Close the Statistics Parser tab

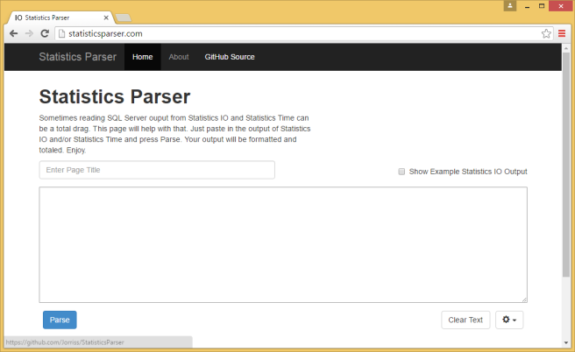pyautogui.click(x=106, y=18)
